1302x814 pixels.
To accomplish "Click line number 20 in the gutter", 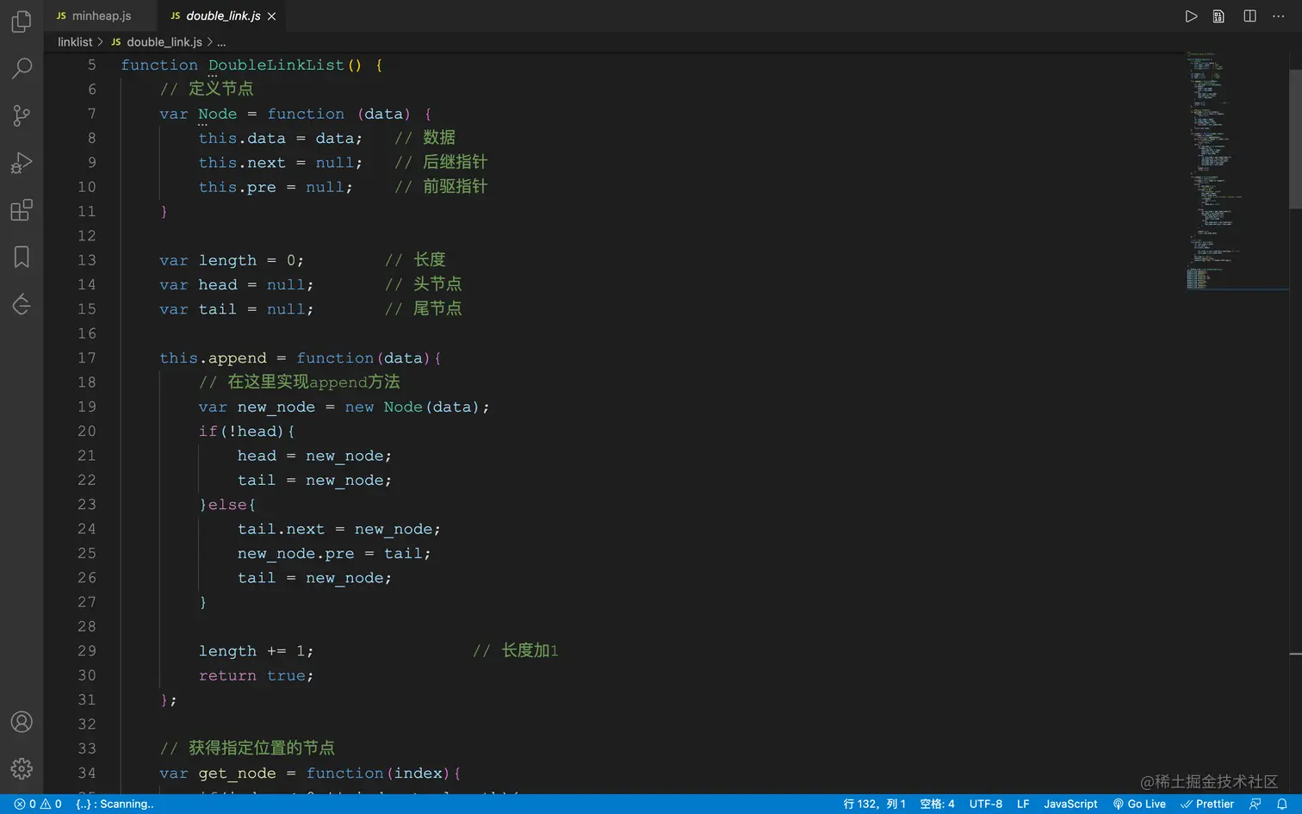I will point(87,431).
